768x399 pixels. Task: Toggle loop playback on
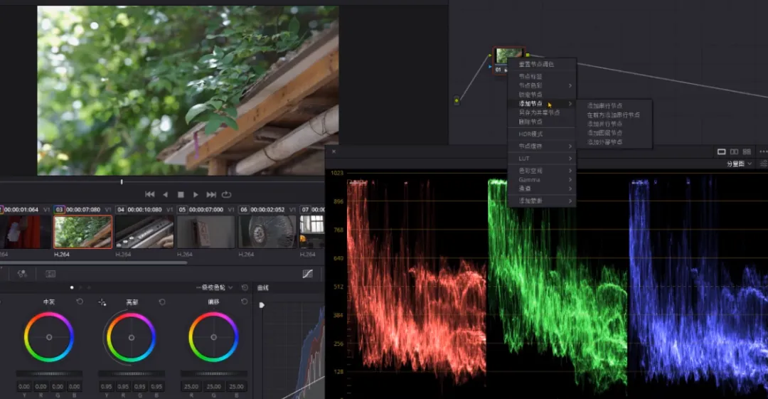click(227, 194)
